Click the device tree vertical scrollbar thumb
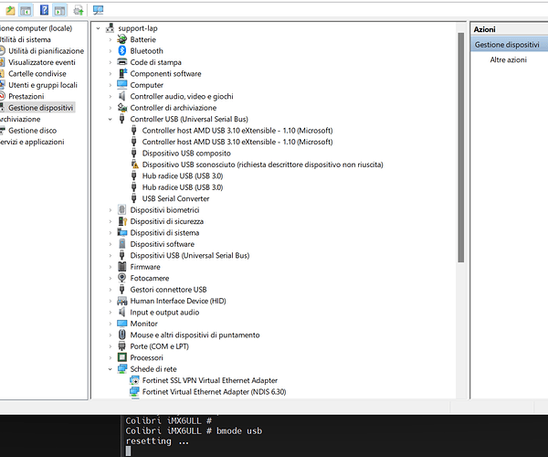Screen dimensions: 548x457 (461, 147)
